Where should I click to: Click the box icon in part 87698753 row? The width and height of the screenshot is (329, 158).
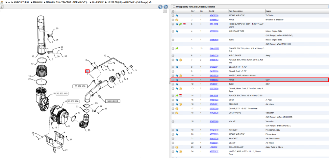(180, 60)
